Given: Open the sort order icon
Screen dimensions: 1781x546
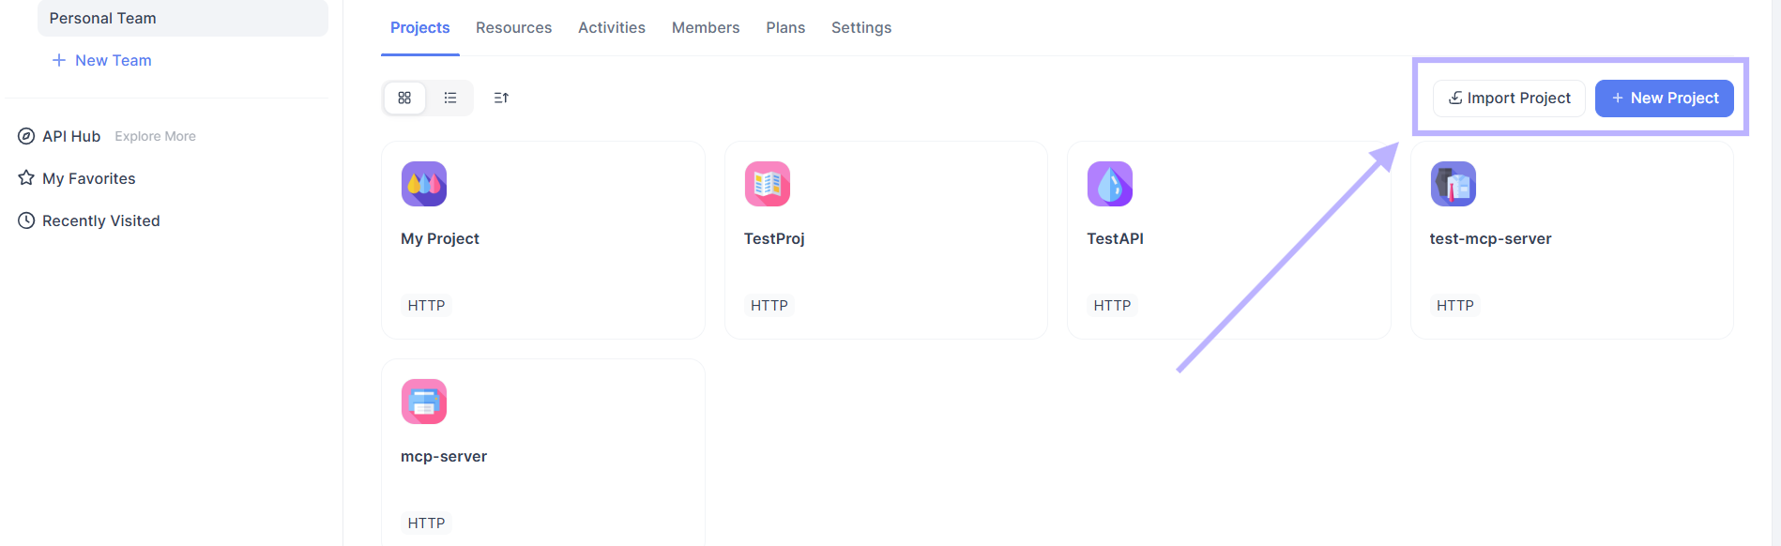Looking at the screenshot, I should pos(501,98).
